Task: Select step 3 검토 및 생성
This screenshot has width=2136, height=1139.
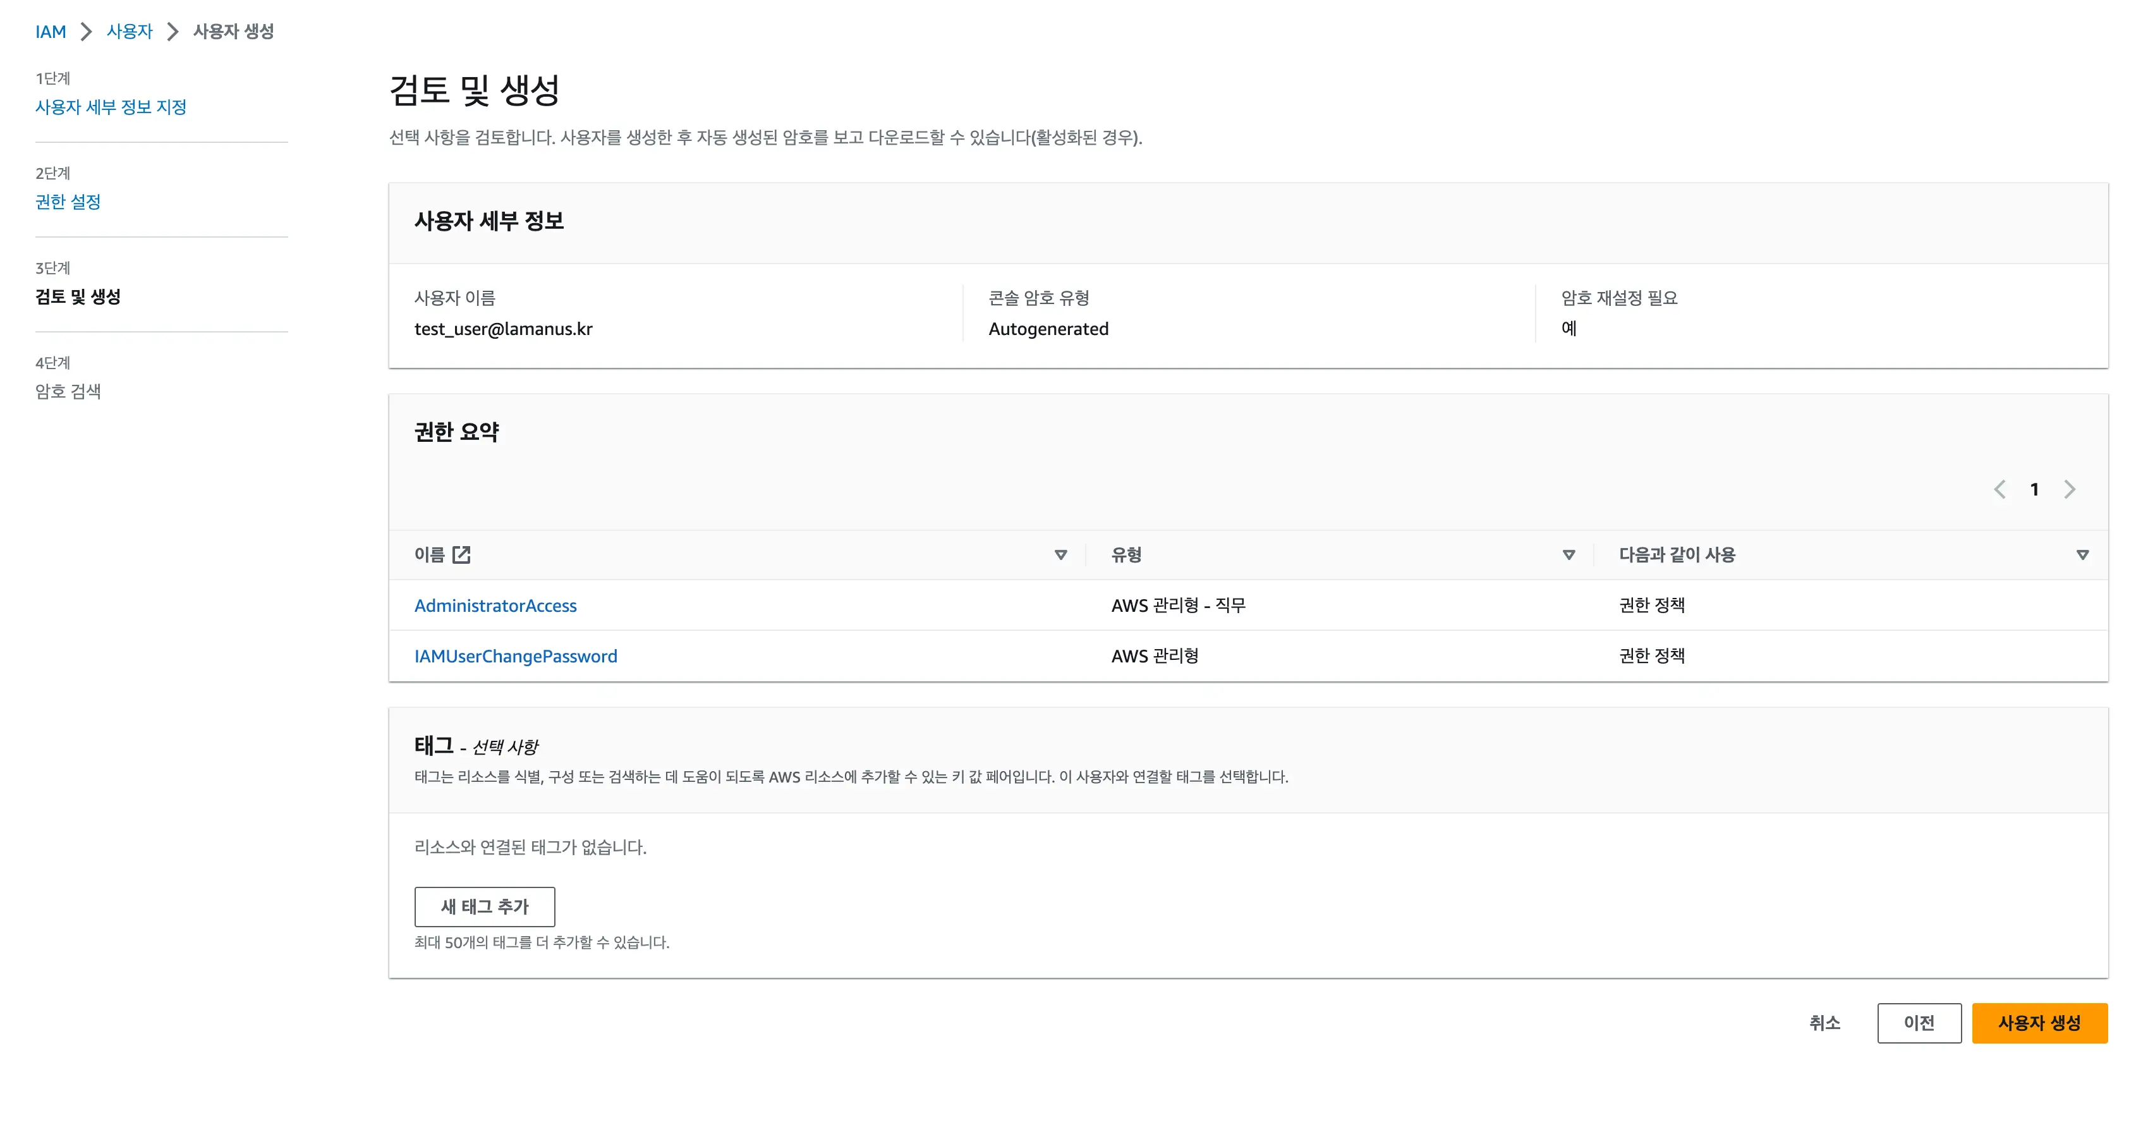Action: click(78, 296)
